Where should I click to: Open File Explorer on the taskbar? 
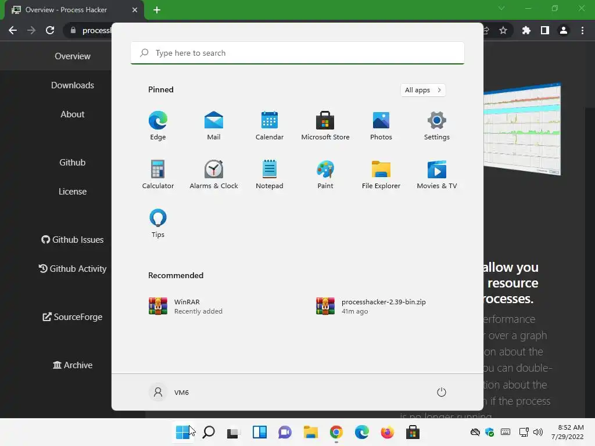(311, 432)
